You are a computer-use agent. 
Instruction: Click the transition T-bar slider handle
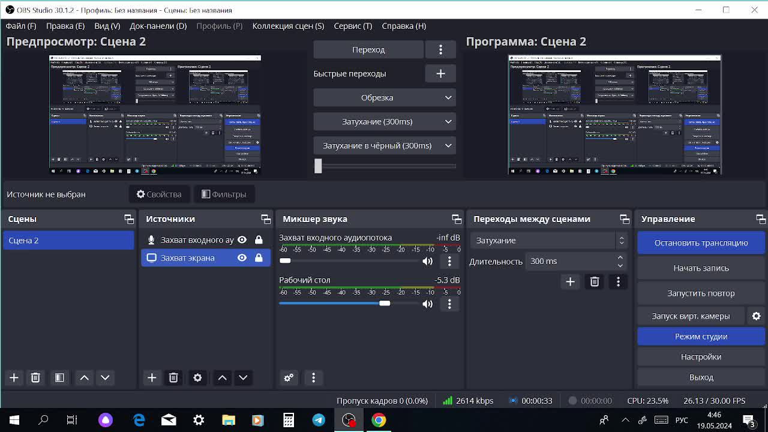pos(318,166)
